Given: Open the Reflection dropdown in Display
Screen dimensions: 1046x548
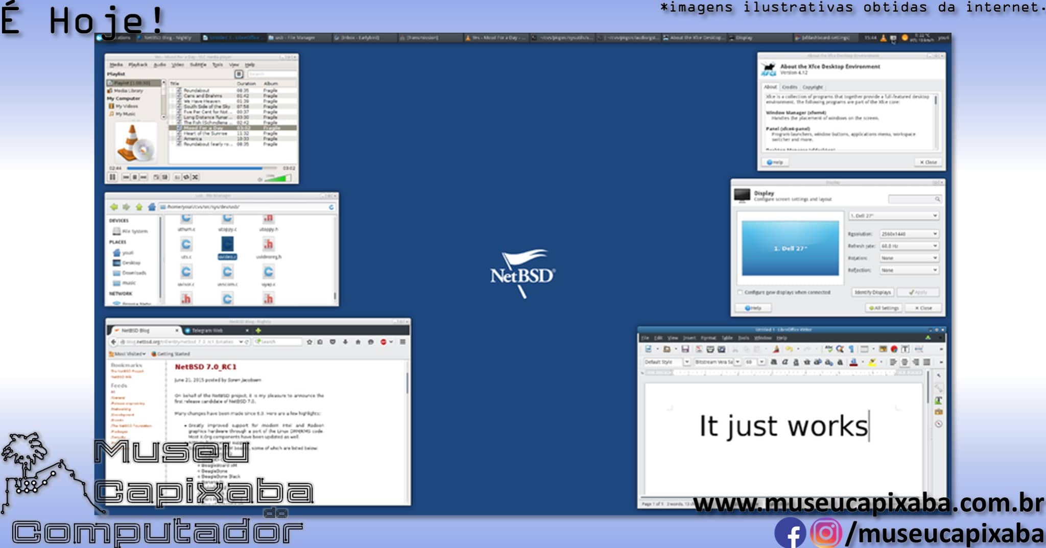Looking at the screenshot, I should [909, 270].
